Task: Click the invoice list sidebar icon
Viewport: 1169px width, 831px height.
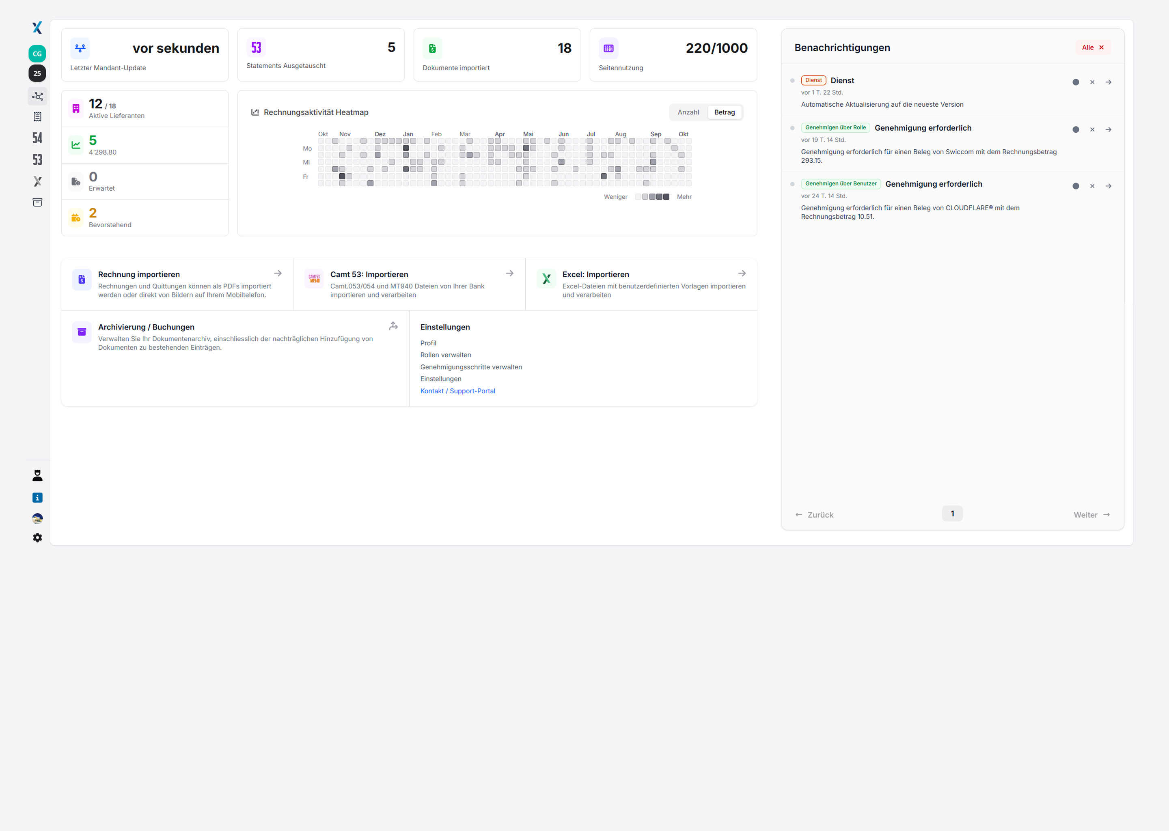Action: [37, 117]
